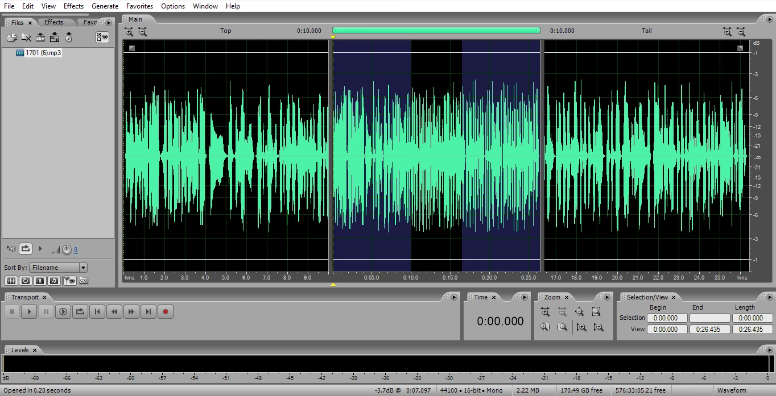Viewport: 776px width, 396px height.
Task: Click the green range bar above the waveform
Action: tap(436, 30)
